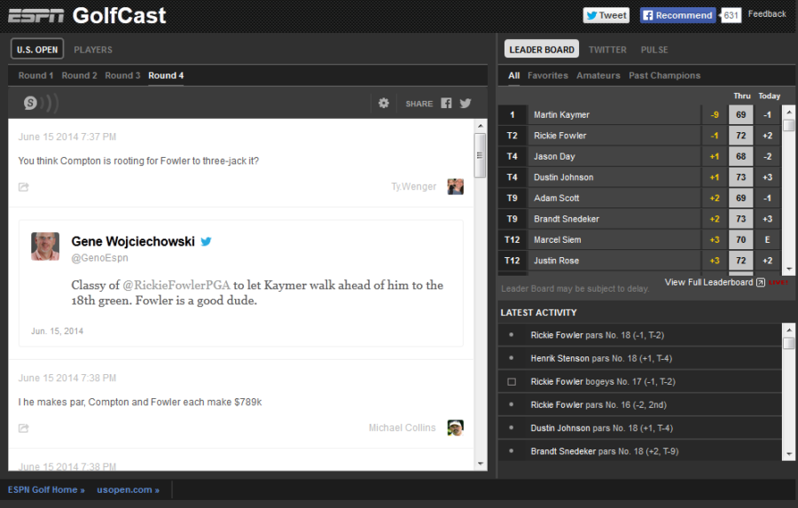This screenshot has width=798, height=508.
Task: Click the Tweet button
Action: (x=606, y=15)
